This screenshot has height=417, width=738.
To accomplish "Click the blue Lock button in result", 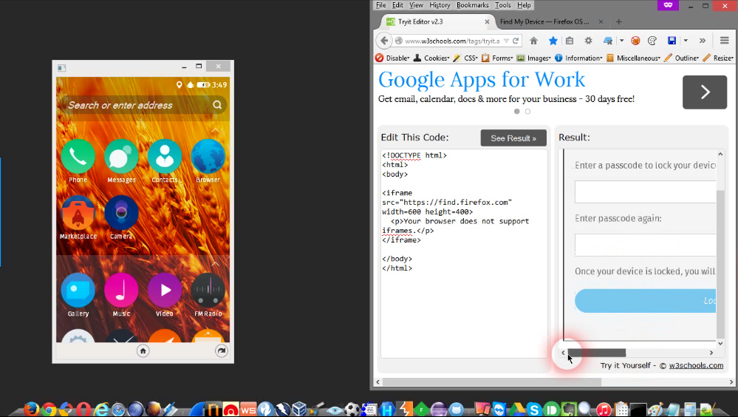I will (x=645, y=301).
